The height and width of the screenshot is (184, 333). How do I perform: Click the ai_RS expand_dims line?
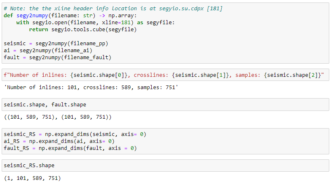59,141
